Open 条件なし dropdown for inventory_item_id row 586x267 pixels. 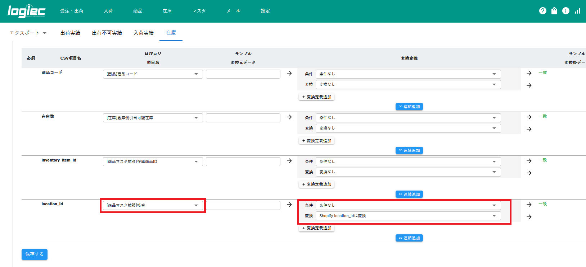tap(408, 161)
